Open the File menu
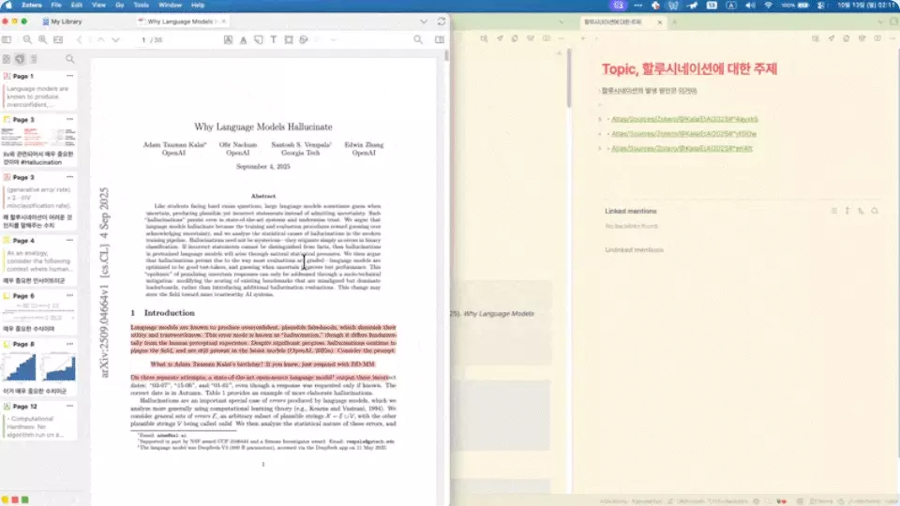 click(56, 6)
